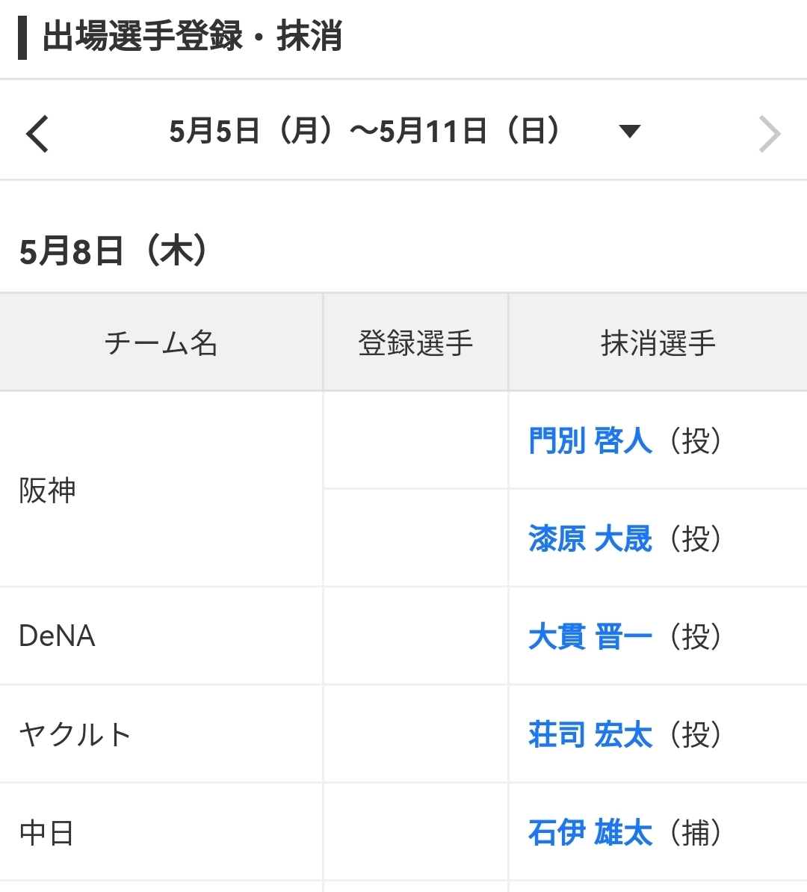Image resolution: width=807 pixels, height=892 pixels.
Task: Click the (捕) position label beside 石伊 雄太
Action: 696,832
